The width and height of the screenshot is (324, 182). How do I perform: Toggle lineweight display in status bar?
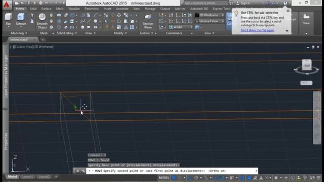click(232, 177)
